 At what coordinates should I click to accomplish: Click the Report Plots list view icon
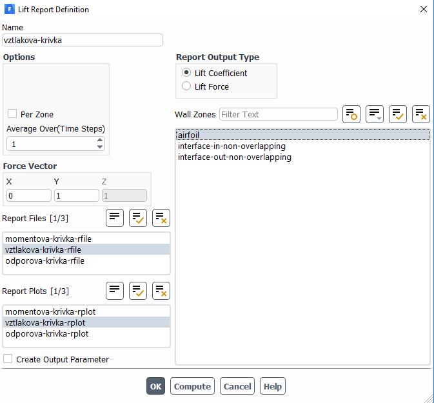coord(115,291)
